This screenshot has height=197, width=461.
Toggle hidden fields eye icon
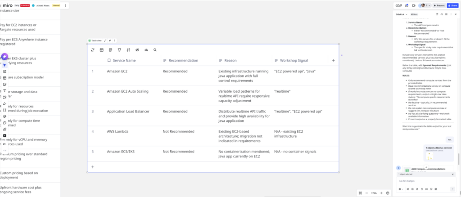tap(137, 50)
